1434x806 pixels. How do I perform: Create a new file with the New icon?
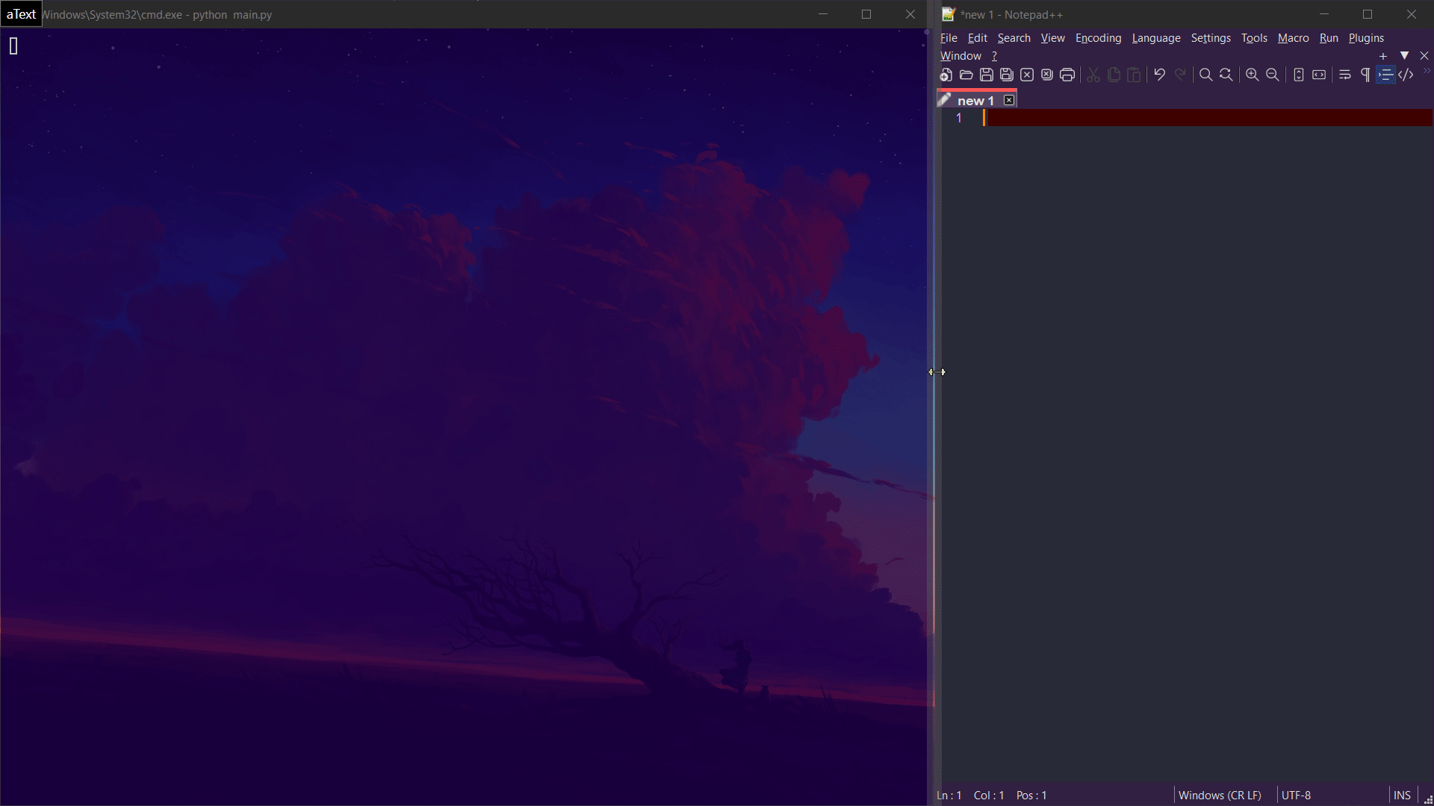[946, 75]
